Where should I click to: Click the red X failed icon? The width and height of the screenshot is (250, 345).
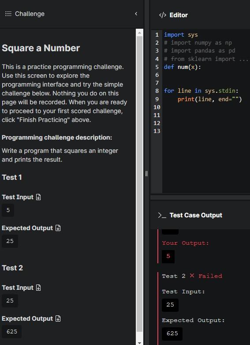click(x=192, y=276)
